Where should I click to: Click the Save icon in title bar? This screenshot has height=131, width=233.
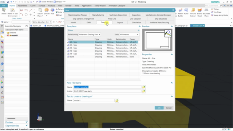tap(8, 2)
